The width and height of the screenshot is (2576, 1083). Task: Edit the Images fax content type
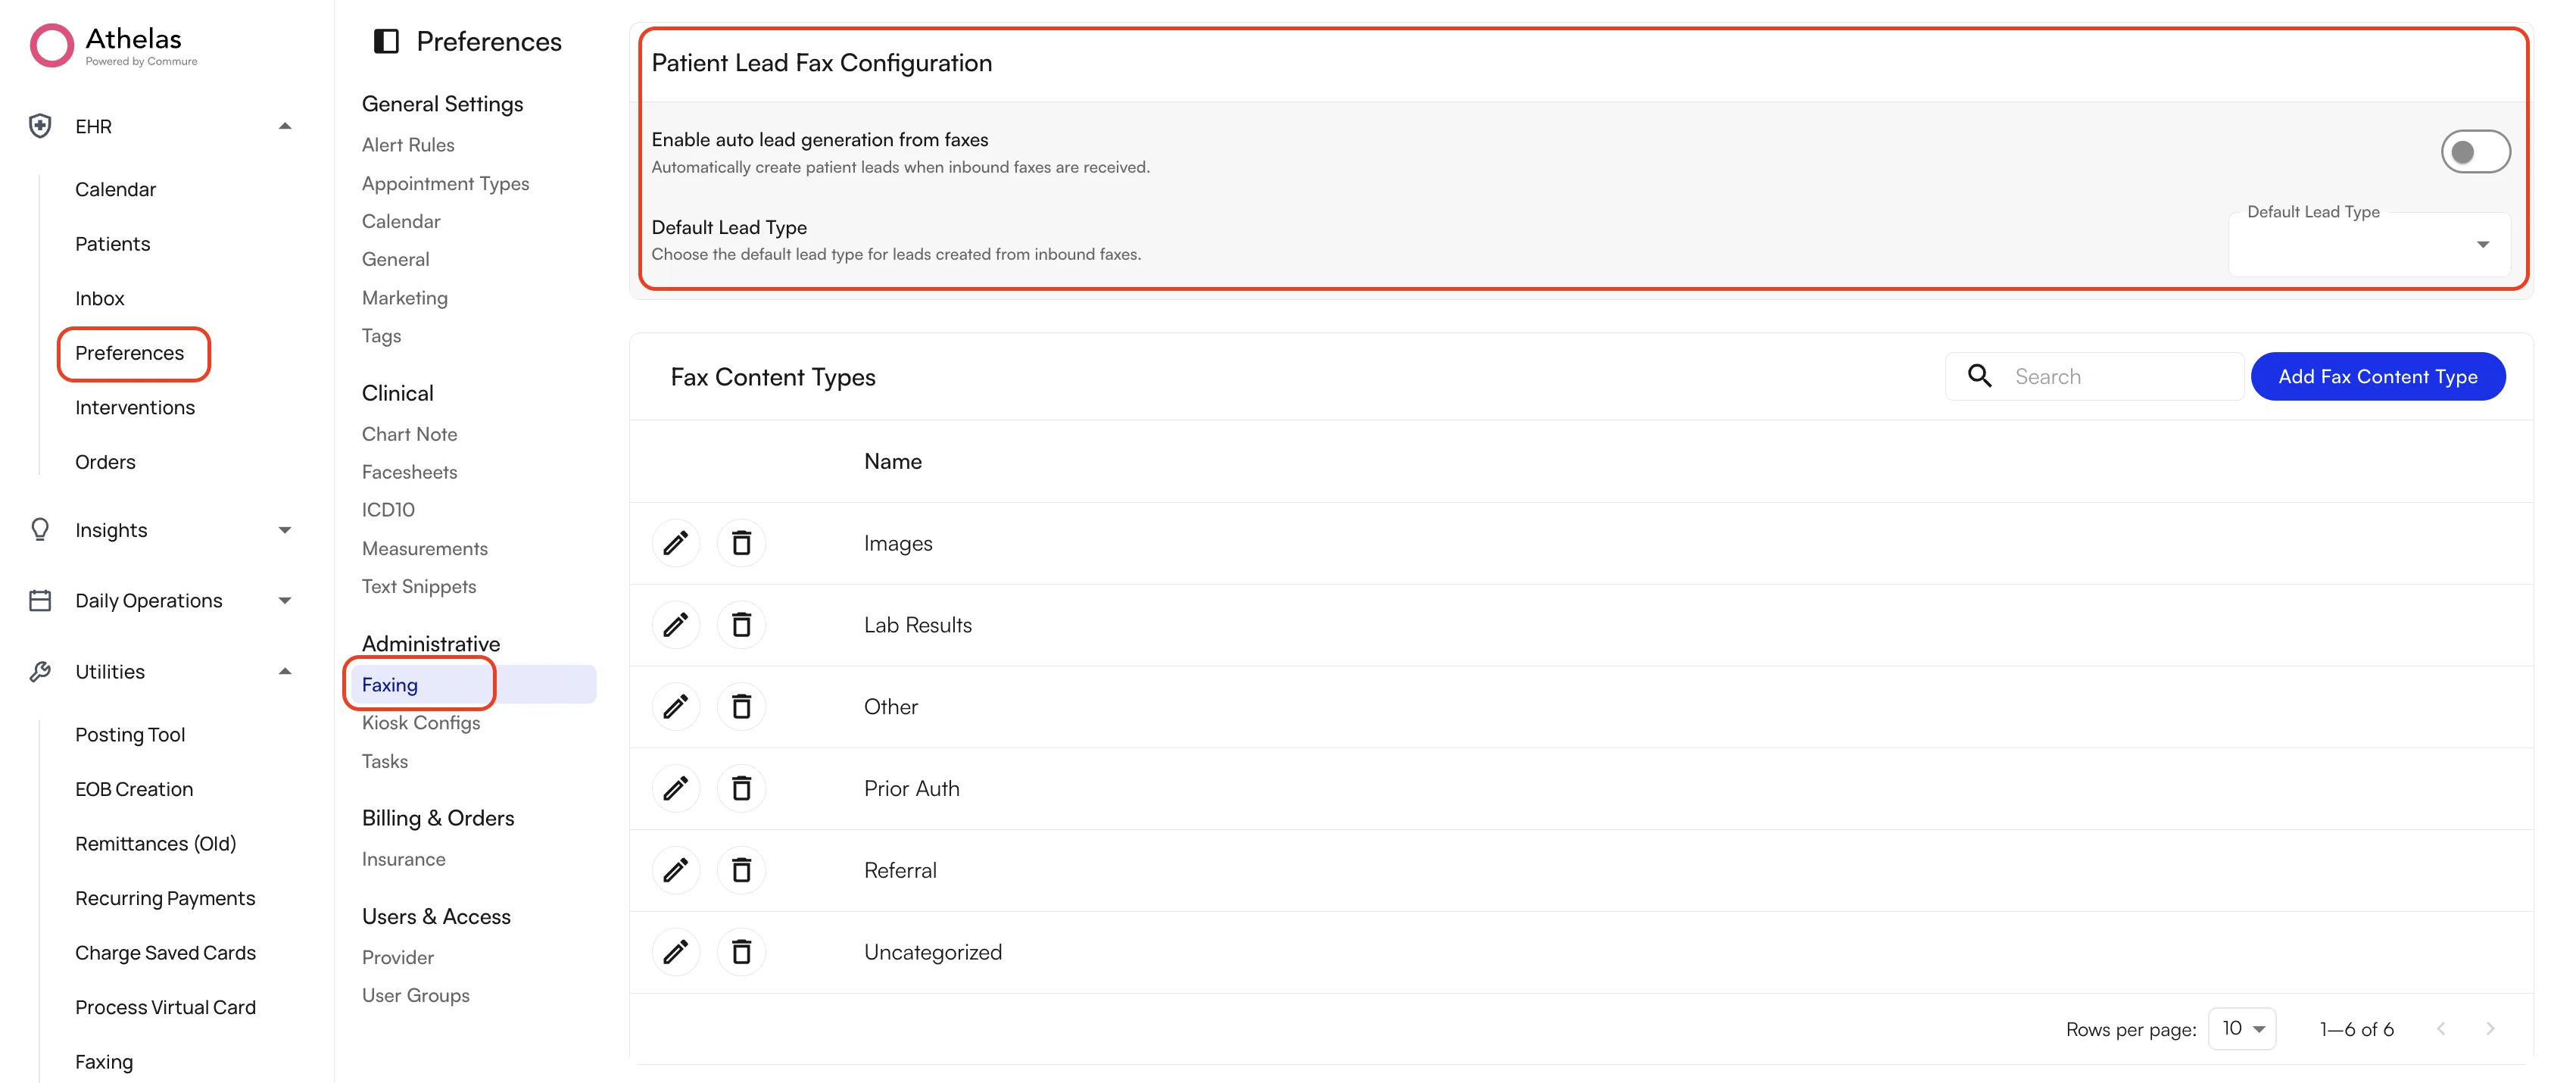pos(675,543)
